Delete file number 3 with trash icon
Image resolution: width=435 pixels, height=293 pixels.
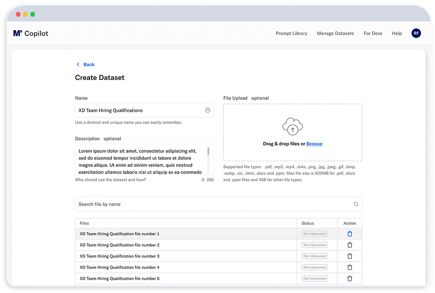(x=350, y=256)
